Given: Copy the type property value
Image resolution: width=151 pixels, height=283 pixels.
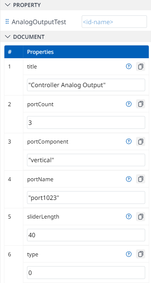Looking at the screenshot, I should pyautogui.click(x=140, y=254).
